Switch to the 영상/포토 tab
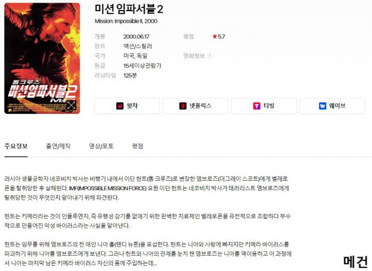 [102, 146]
